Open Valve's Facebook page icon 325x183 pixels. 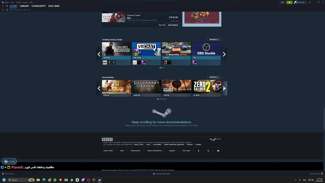[x=199, y=151]
